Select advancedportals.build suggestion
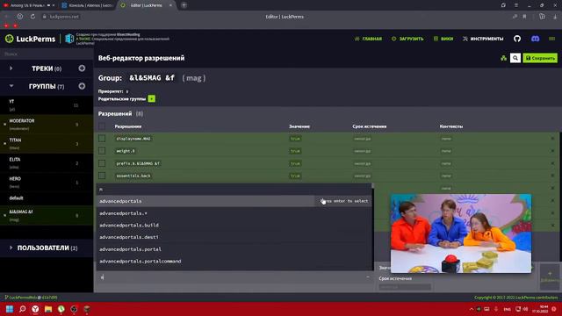The width and height of the screenshot is (562, 316). tap(234, 225)
